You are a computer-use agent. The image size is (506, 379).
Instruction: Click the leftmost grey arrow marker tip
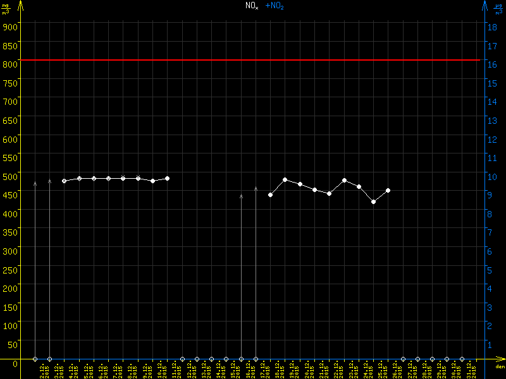point(35,183)
